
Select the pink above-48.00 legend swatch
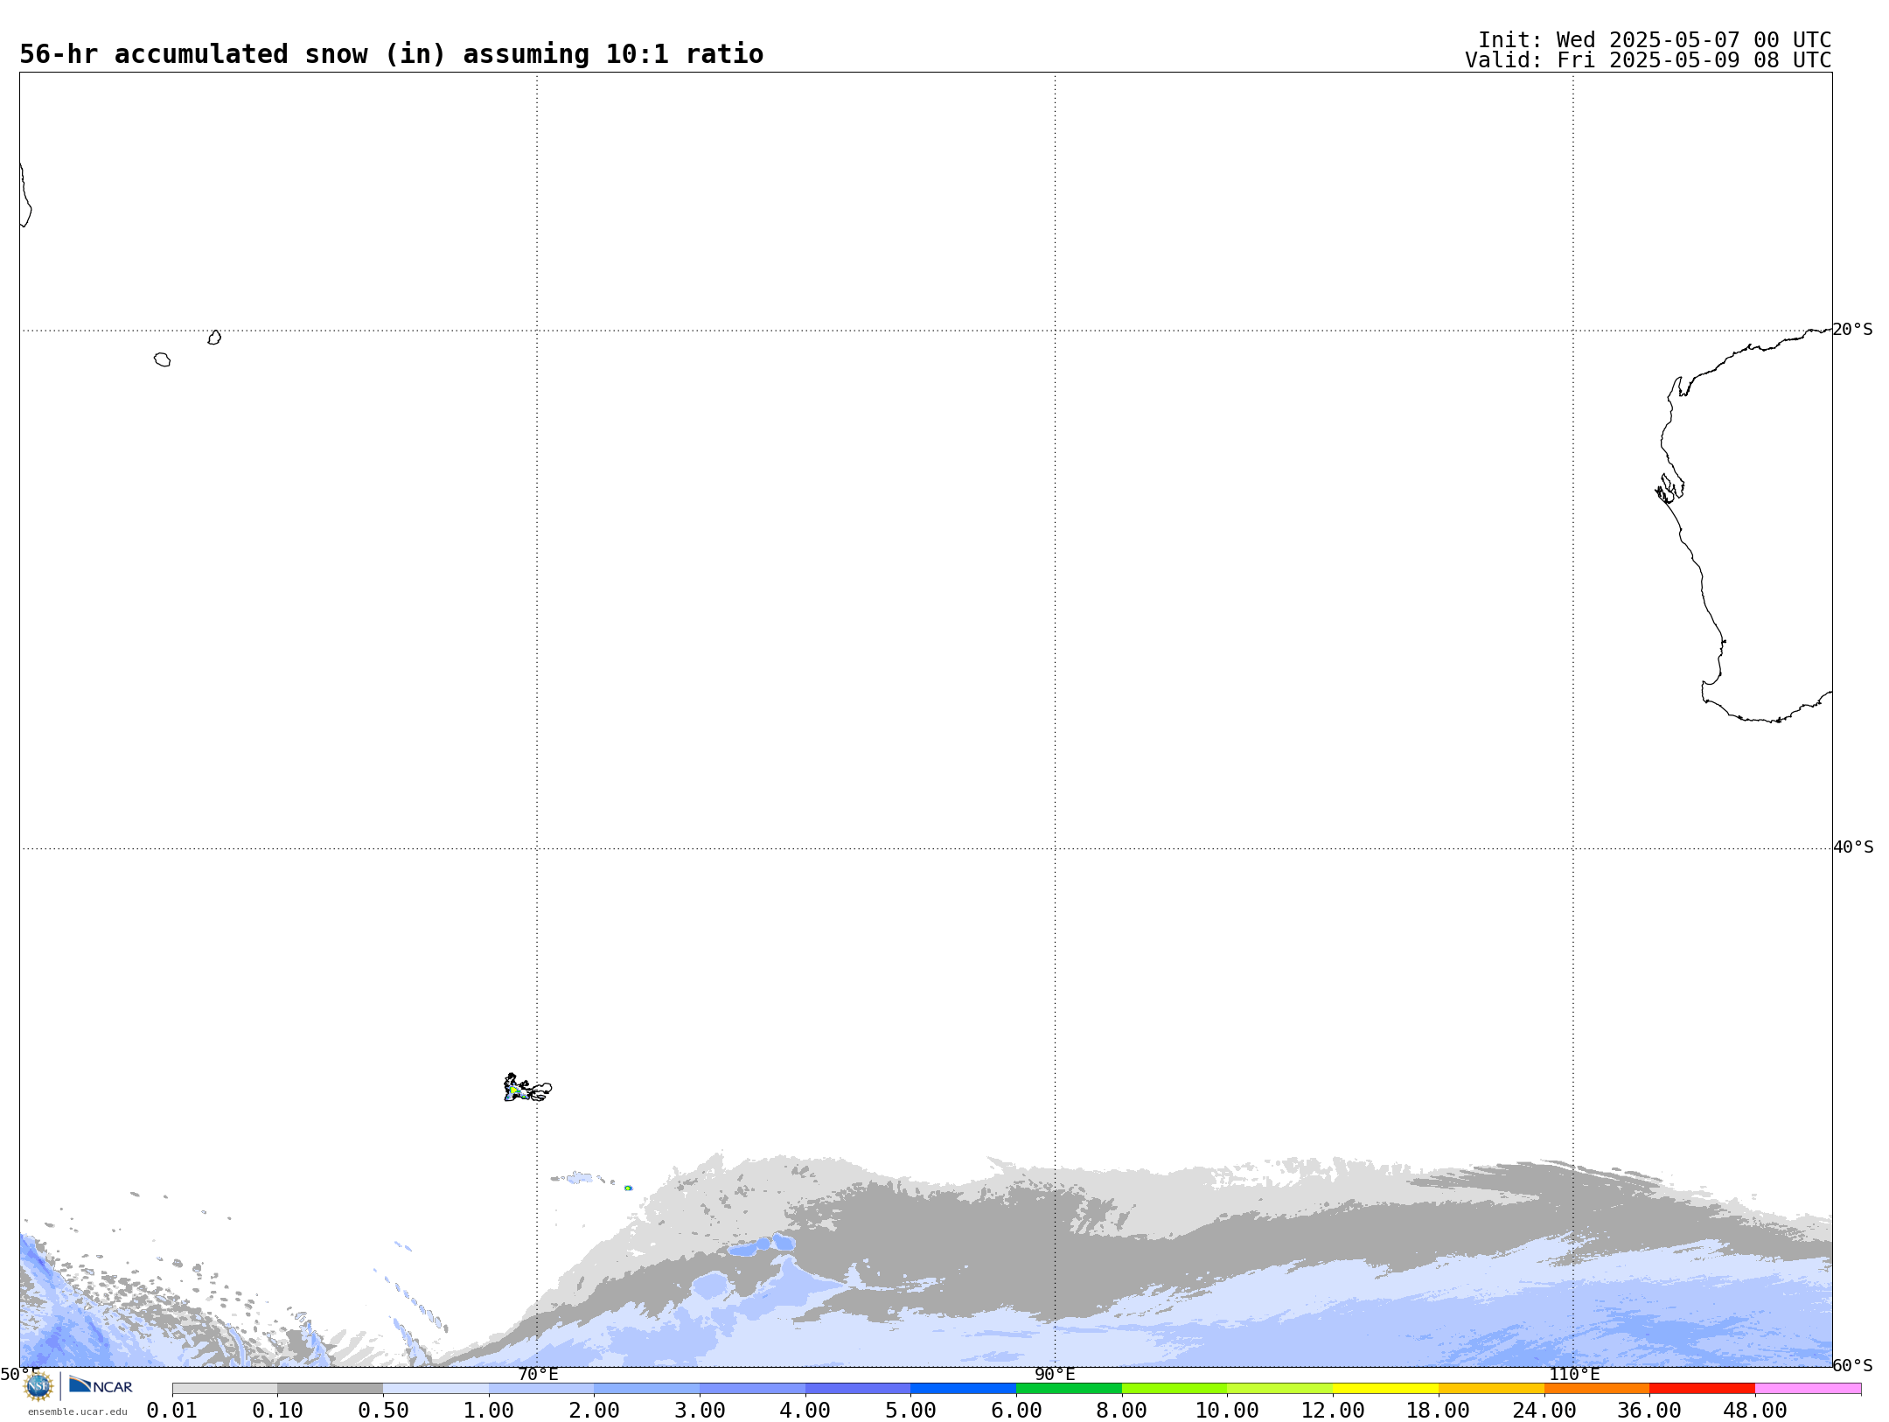pos(1808,1389)
